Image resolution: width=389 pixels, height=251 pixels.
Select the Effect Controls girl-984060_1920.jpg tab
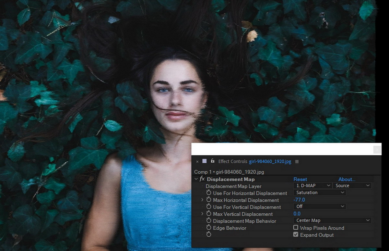[255, 161]
